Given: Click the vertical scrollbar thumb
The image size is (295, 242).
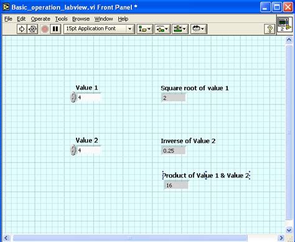Looking at the screenshot, I should click(x=289, y=133).
